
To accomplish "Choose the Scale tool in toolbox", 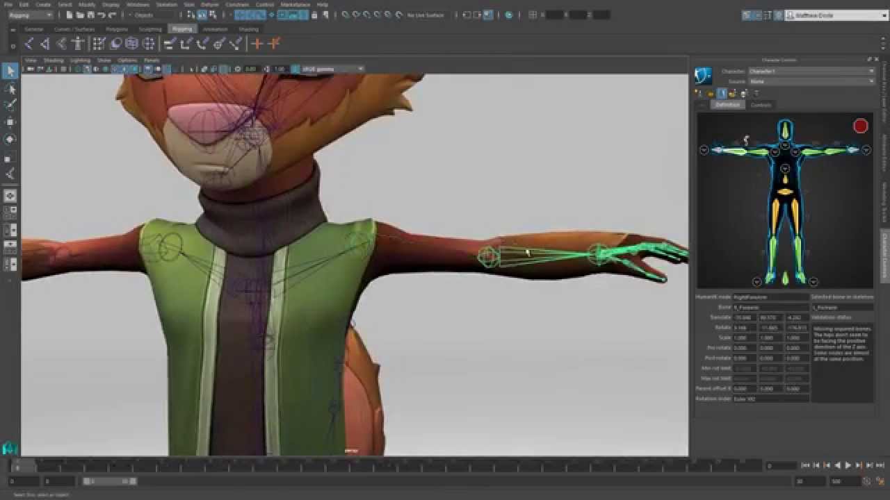I will 10,158.
